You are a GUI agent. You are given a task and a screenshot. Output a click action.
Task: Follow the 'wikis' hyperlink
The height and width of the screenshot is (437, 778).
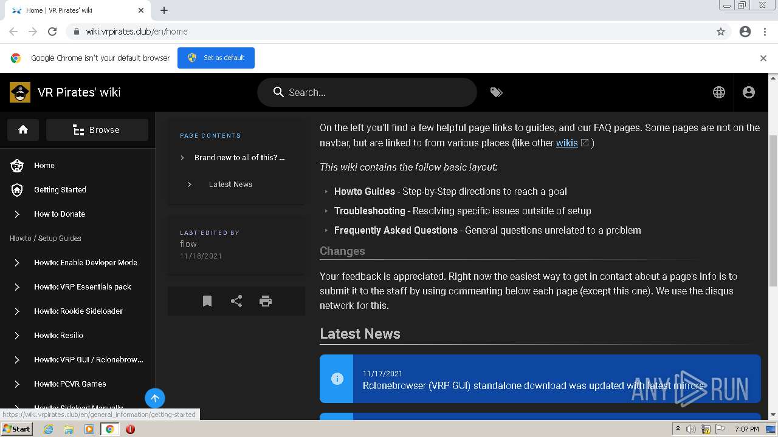(x=566, y=143)
